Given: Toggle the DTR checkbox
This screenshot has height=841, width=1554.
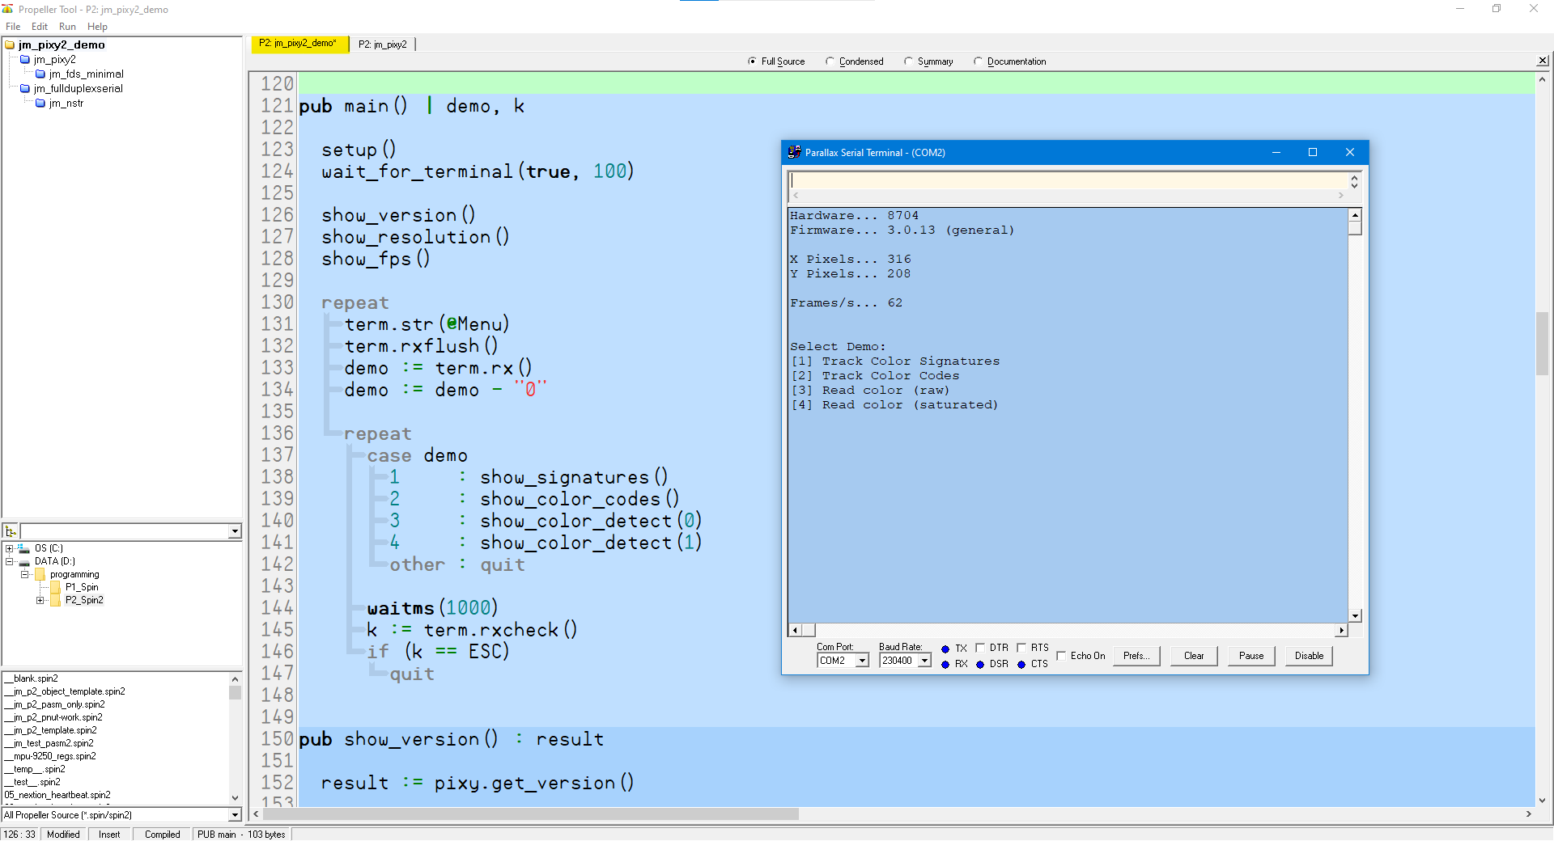Looking at the screenshot, I should coord(980,648).
